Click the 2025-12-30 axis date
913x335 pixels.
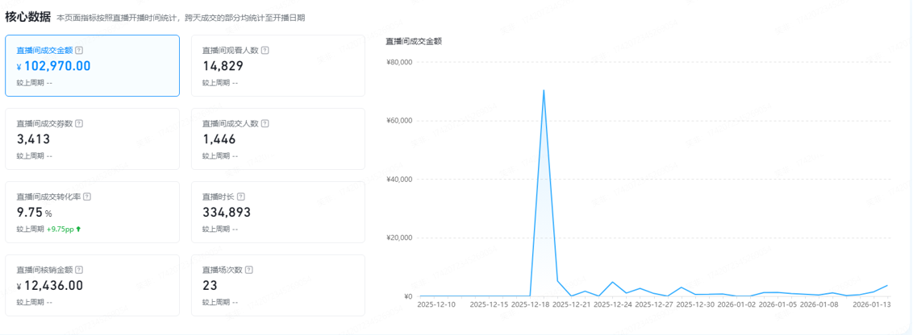point(696,304)
